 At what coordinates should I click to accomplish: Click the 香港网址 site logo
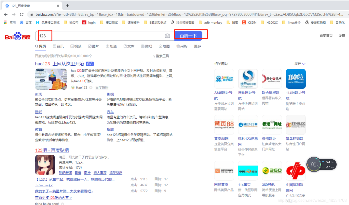pyautogui.click(x=272, y=125)
